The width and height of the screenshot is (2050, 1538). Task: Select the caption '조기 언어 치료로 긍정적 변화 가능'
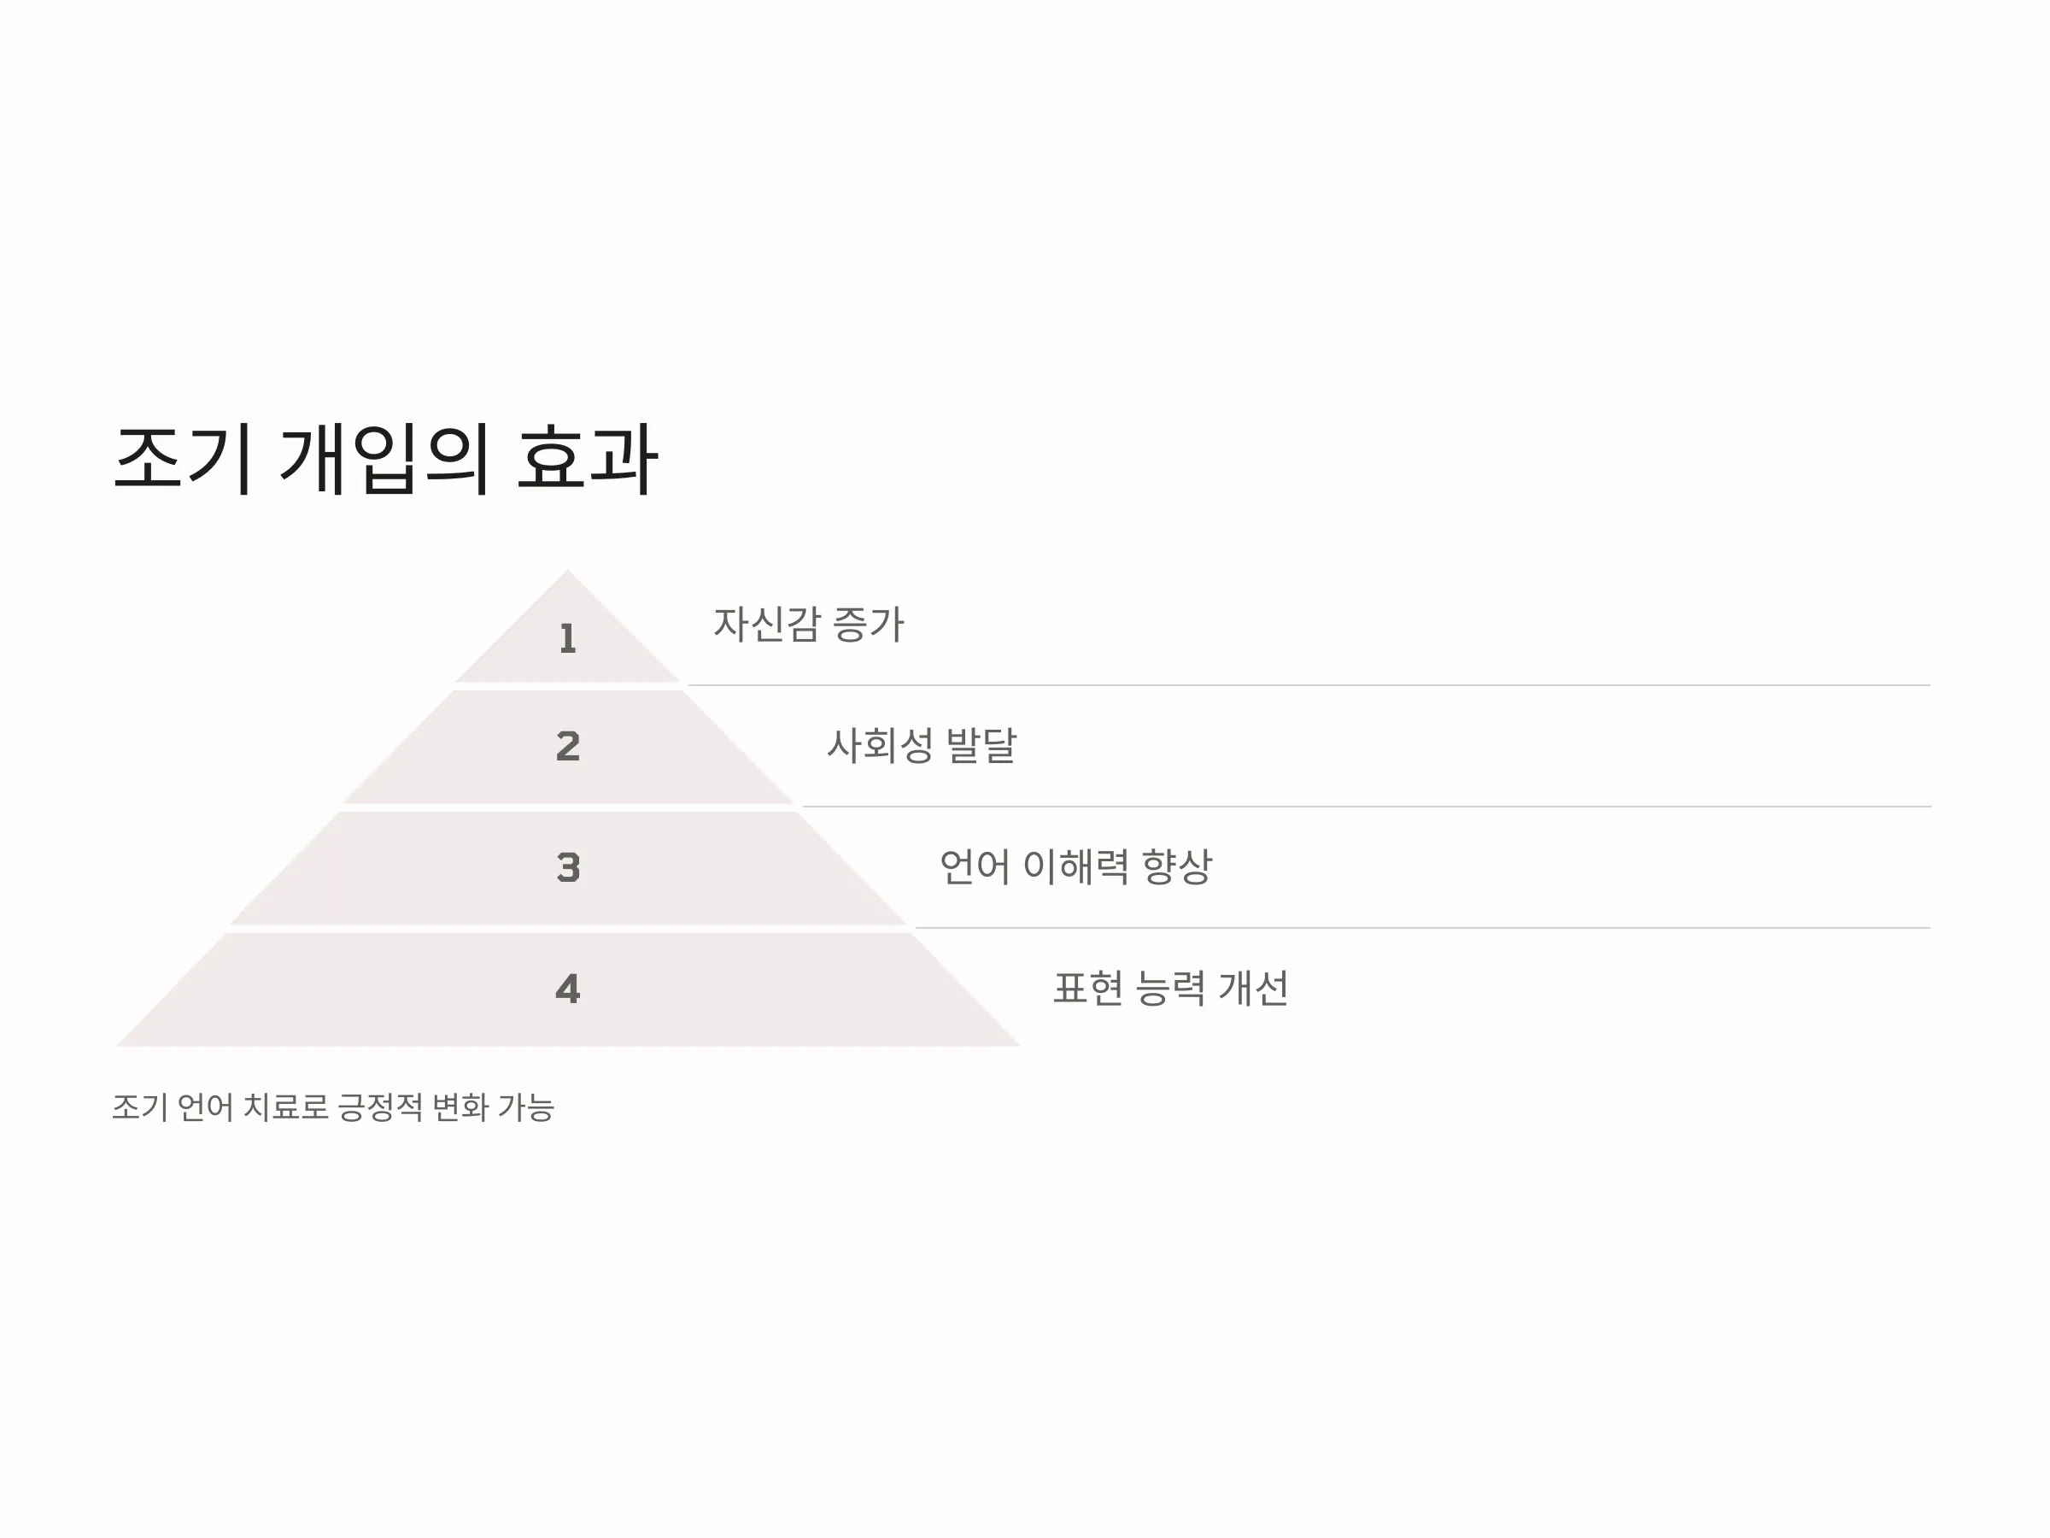pos(334,1107)
